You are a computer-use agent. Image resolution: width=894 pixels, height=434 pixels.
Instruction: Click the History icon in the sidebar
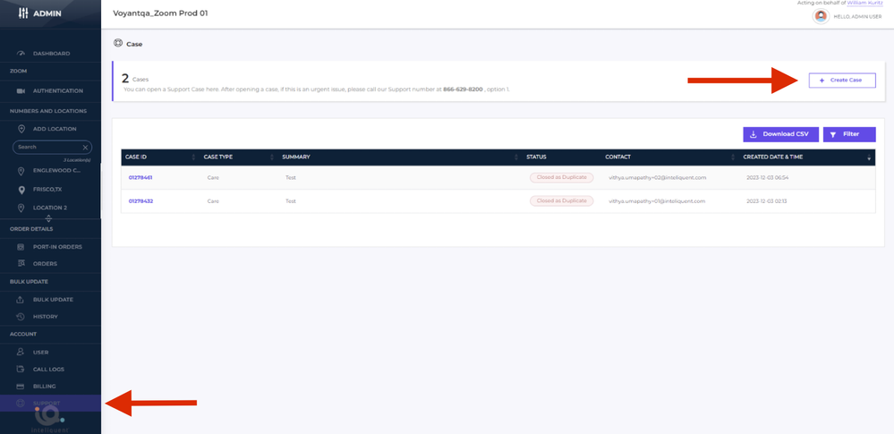click(x=21, y=317)
